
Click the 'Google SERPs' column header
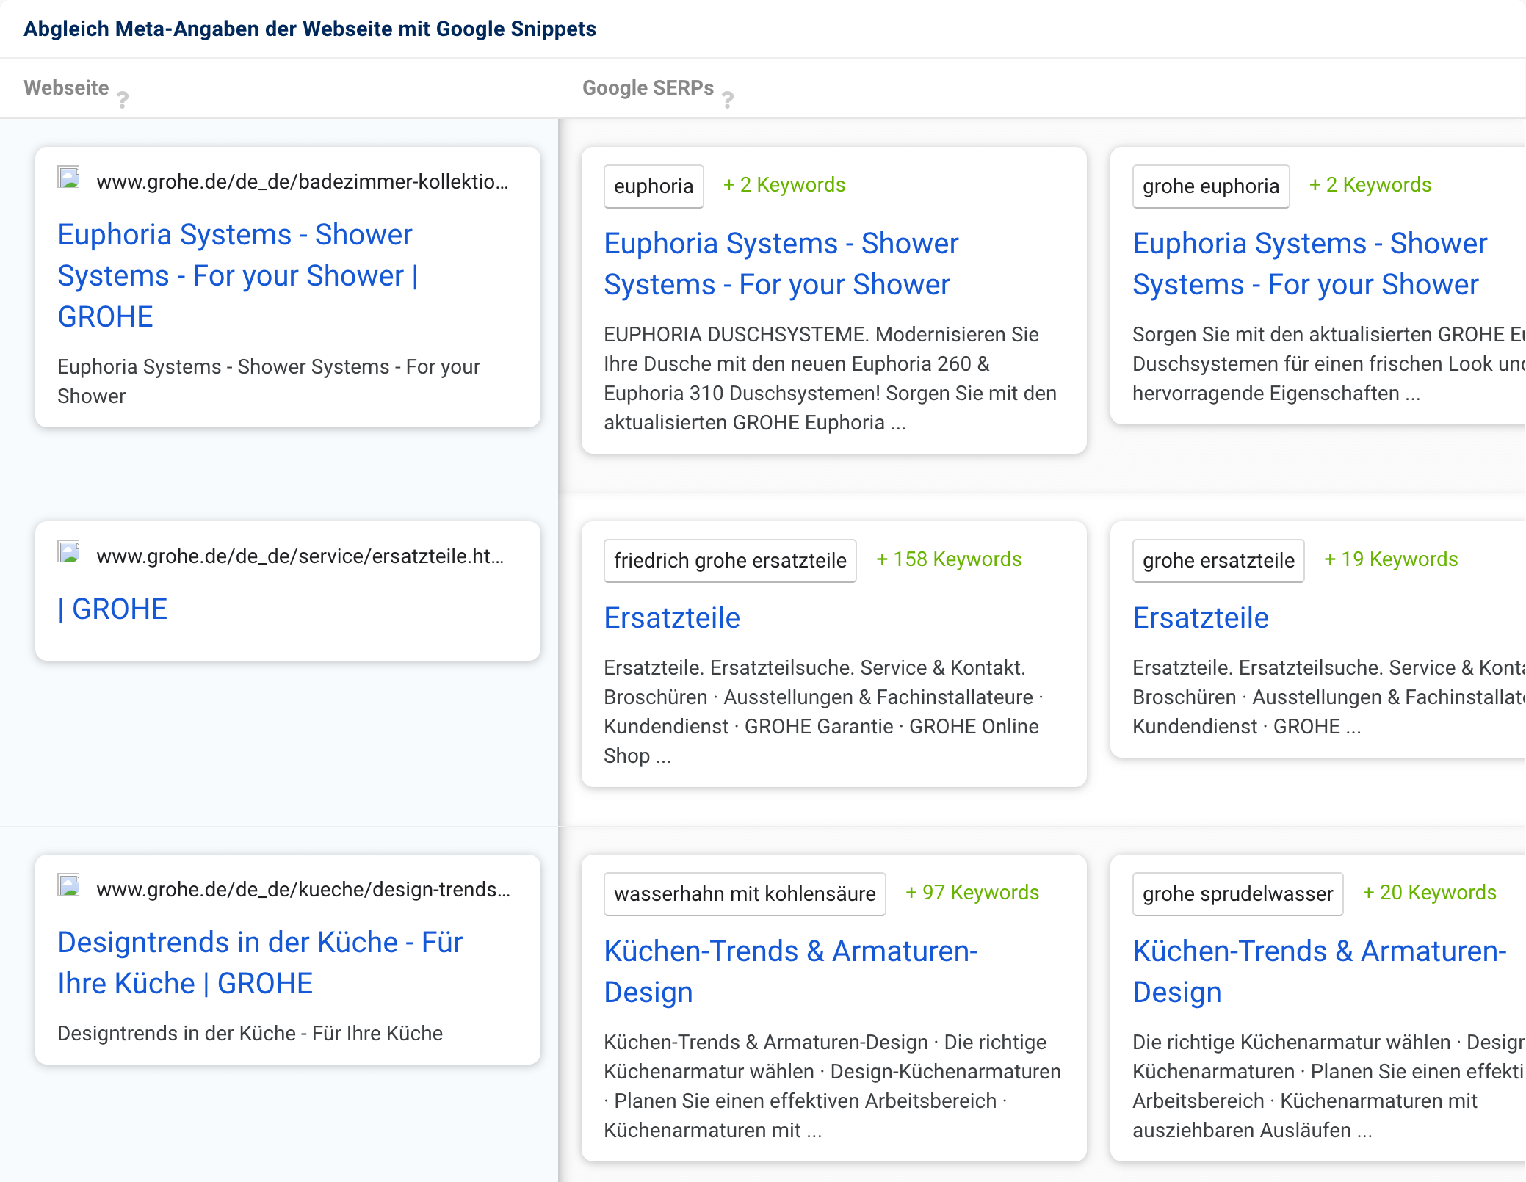click(x=648, y=88)
